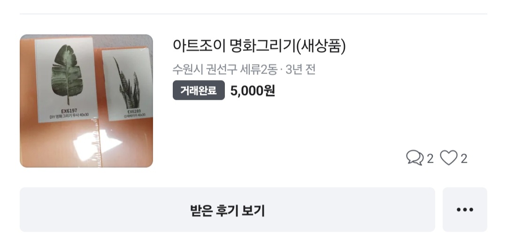The height and width of the screenshot is (241, 507).
Task: Open 받은 후기 보기 reviews button
Action: tap(227, 210)
